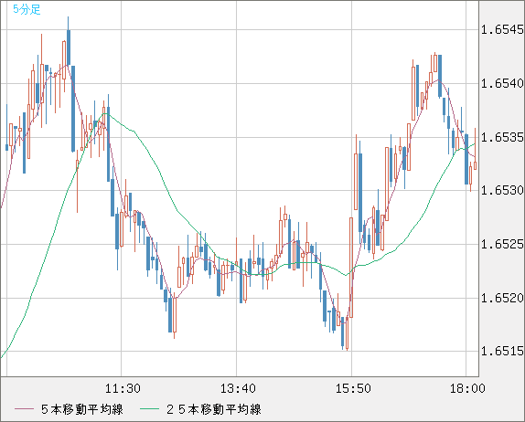Viewport: 525px width, 422px height.
Task: Click the 11:30 time axis label
Action: click(x=123, y=388)
